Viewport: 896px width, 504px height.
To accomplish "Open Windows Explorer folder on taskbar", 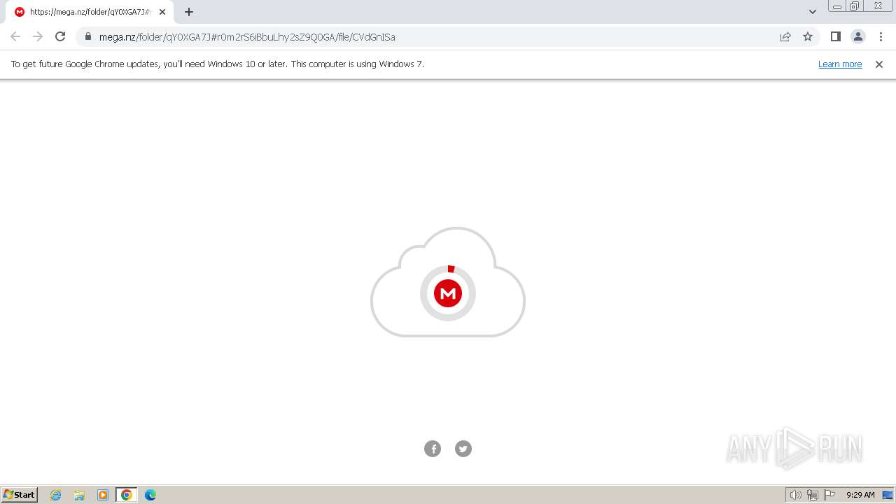I will pos(79,495).
